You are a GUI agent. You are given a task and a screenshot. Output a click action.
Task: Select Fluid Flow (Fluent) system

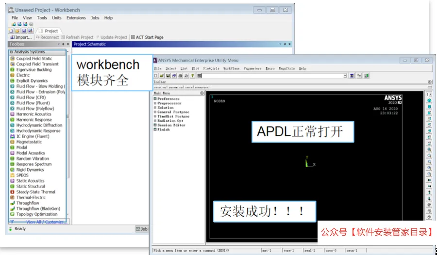click(33, 103)
